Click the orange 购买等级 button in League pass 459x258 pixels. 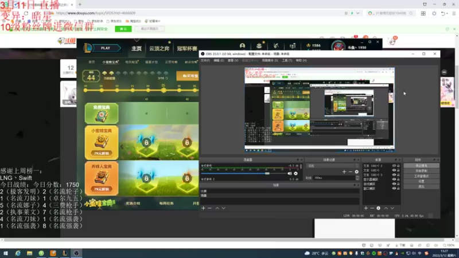click(x=188, y=76)
